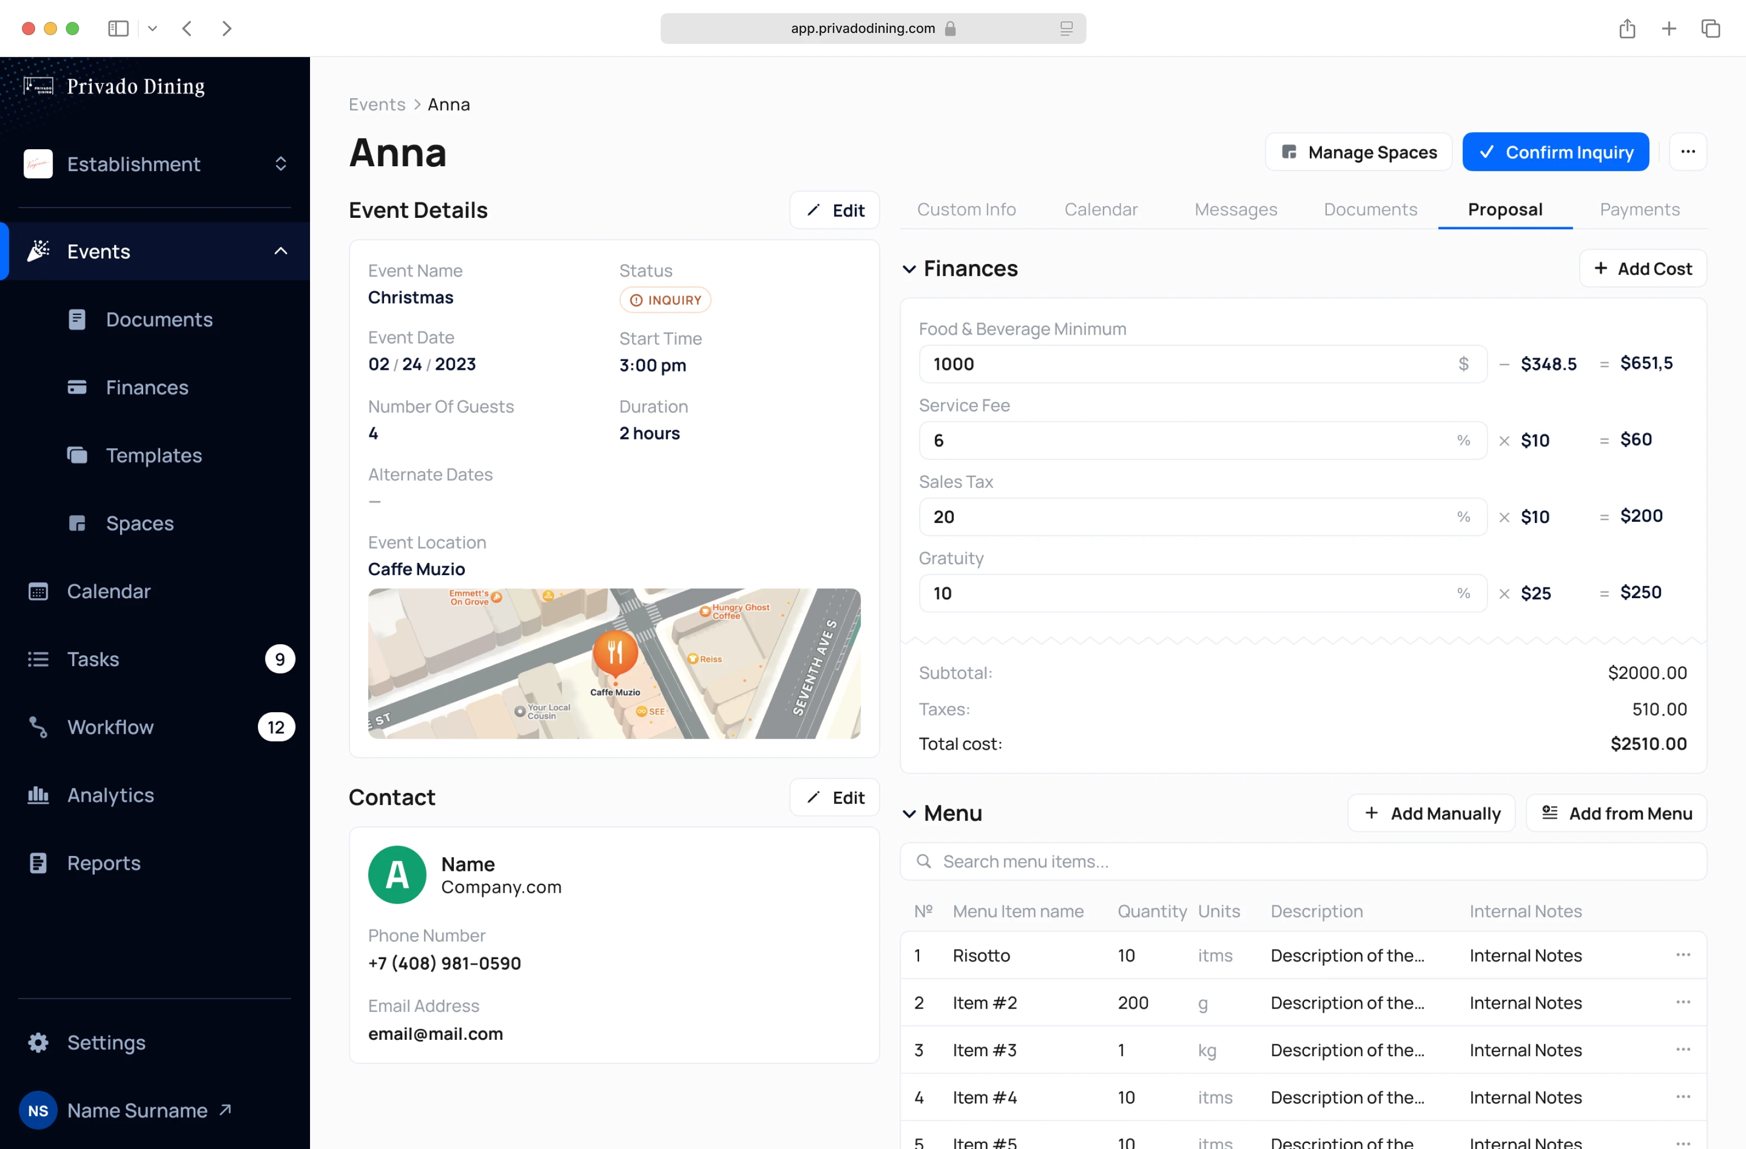Collapse the Events sidebar group
The width and height of the screenshot is (1746, 1149).
click(280, 251)
